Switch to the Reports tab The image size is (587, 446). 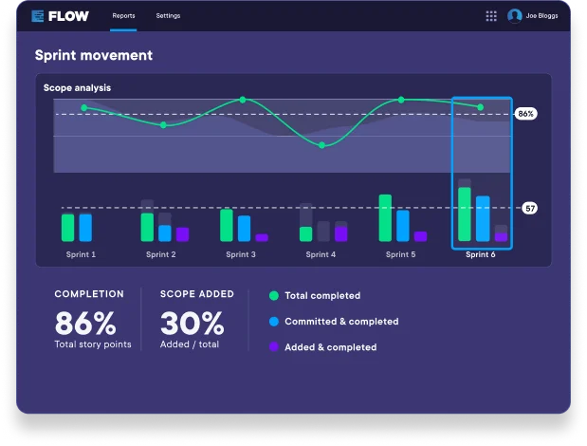pyautogui.click(x=122, y=16)
